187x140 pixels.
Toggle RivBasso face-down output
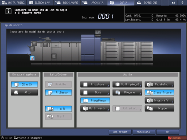59,92
